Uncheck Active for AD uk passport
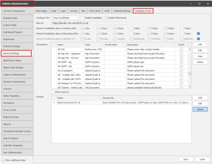This screenshot has height=164, width=212. coord(181,70)
